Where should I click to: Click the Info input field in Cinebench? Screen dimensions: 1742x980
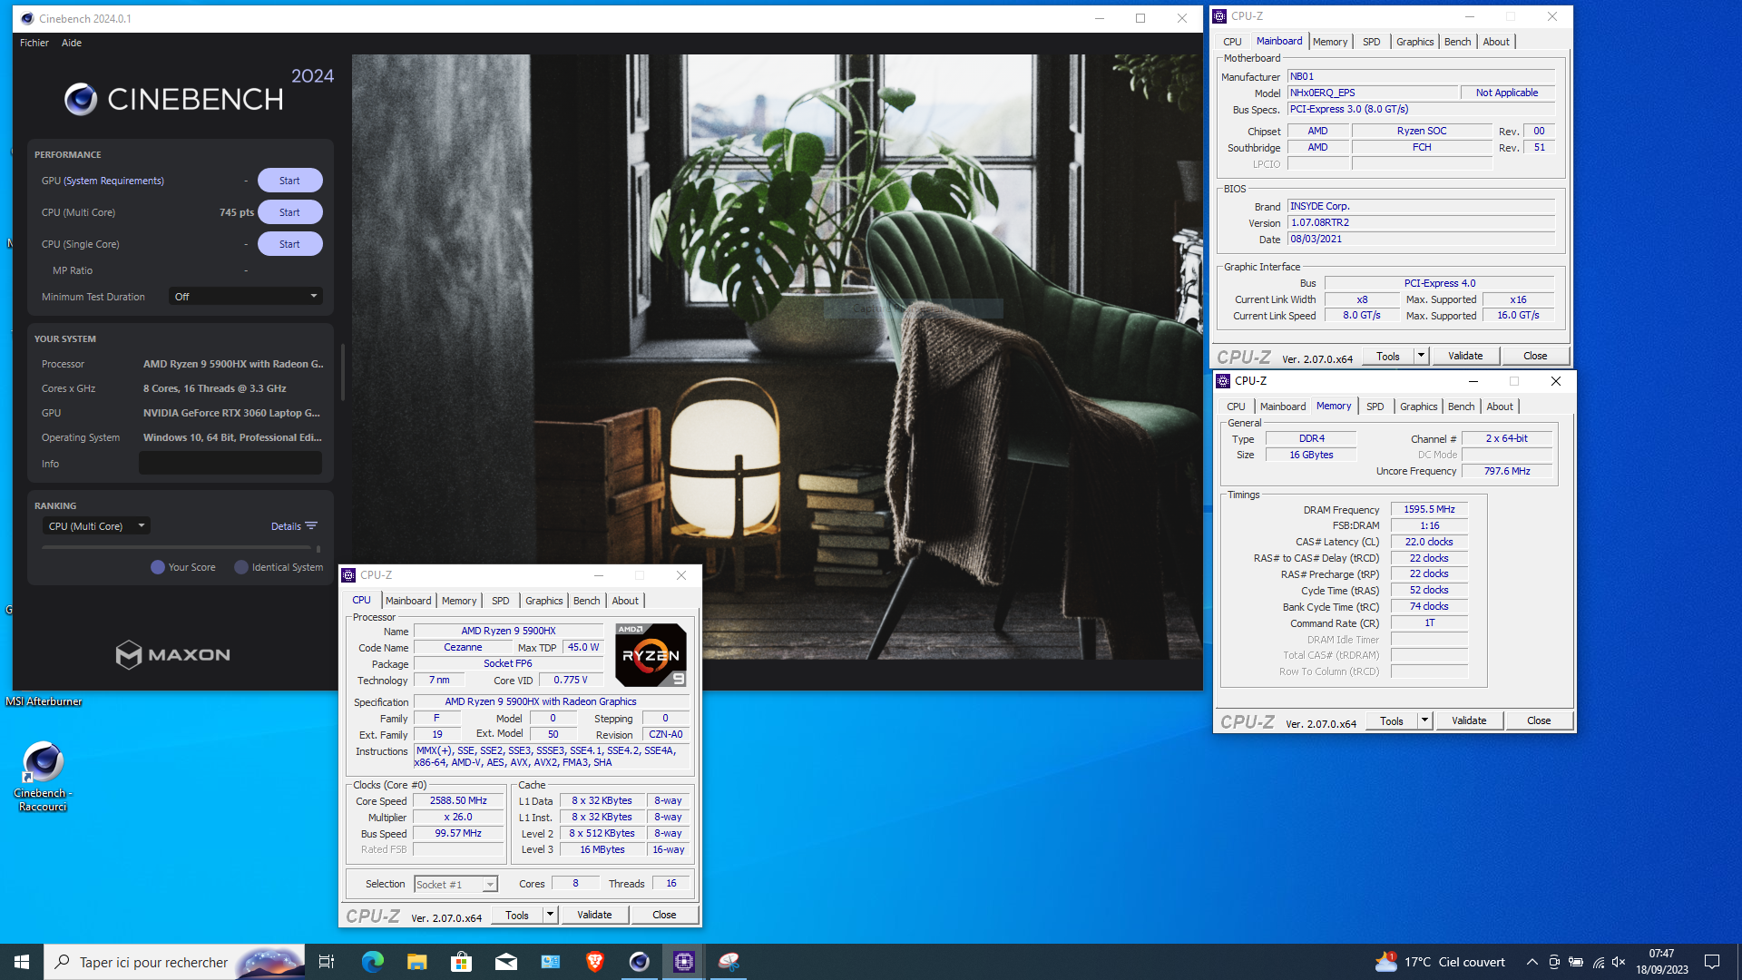pos(230,464)
